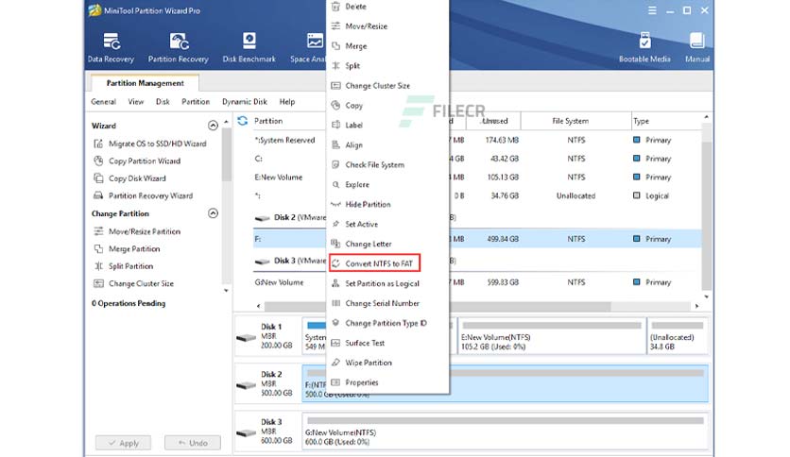The width and height of the screenshot is (790, 457).
Task: Launch the Partition Recovery Wizard
Action: (x=143, y=195)
